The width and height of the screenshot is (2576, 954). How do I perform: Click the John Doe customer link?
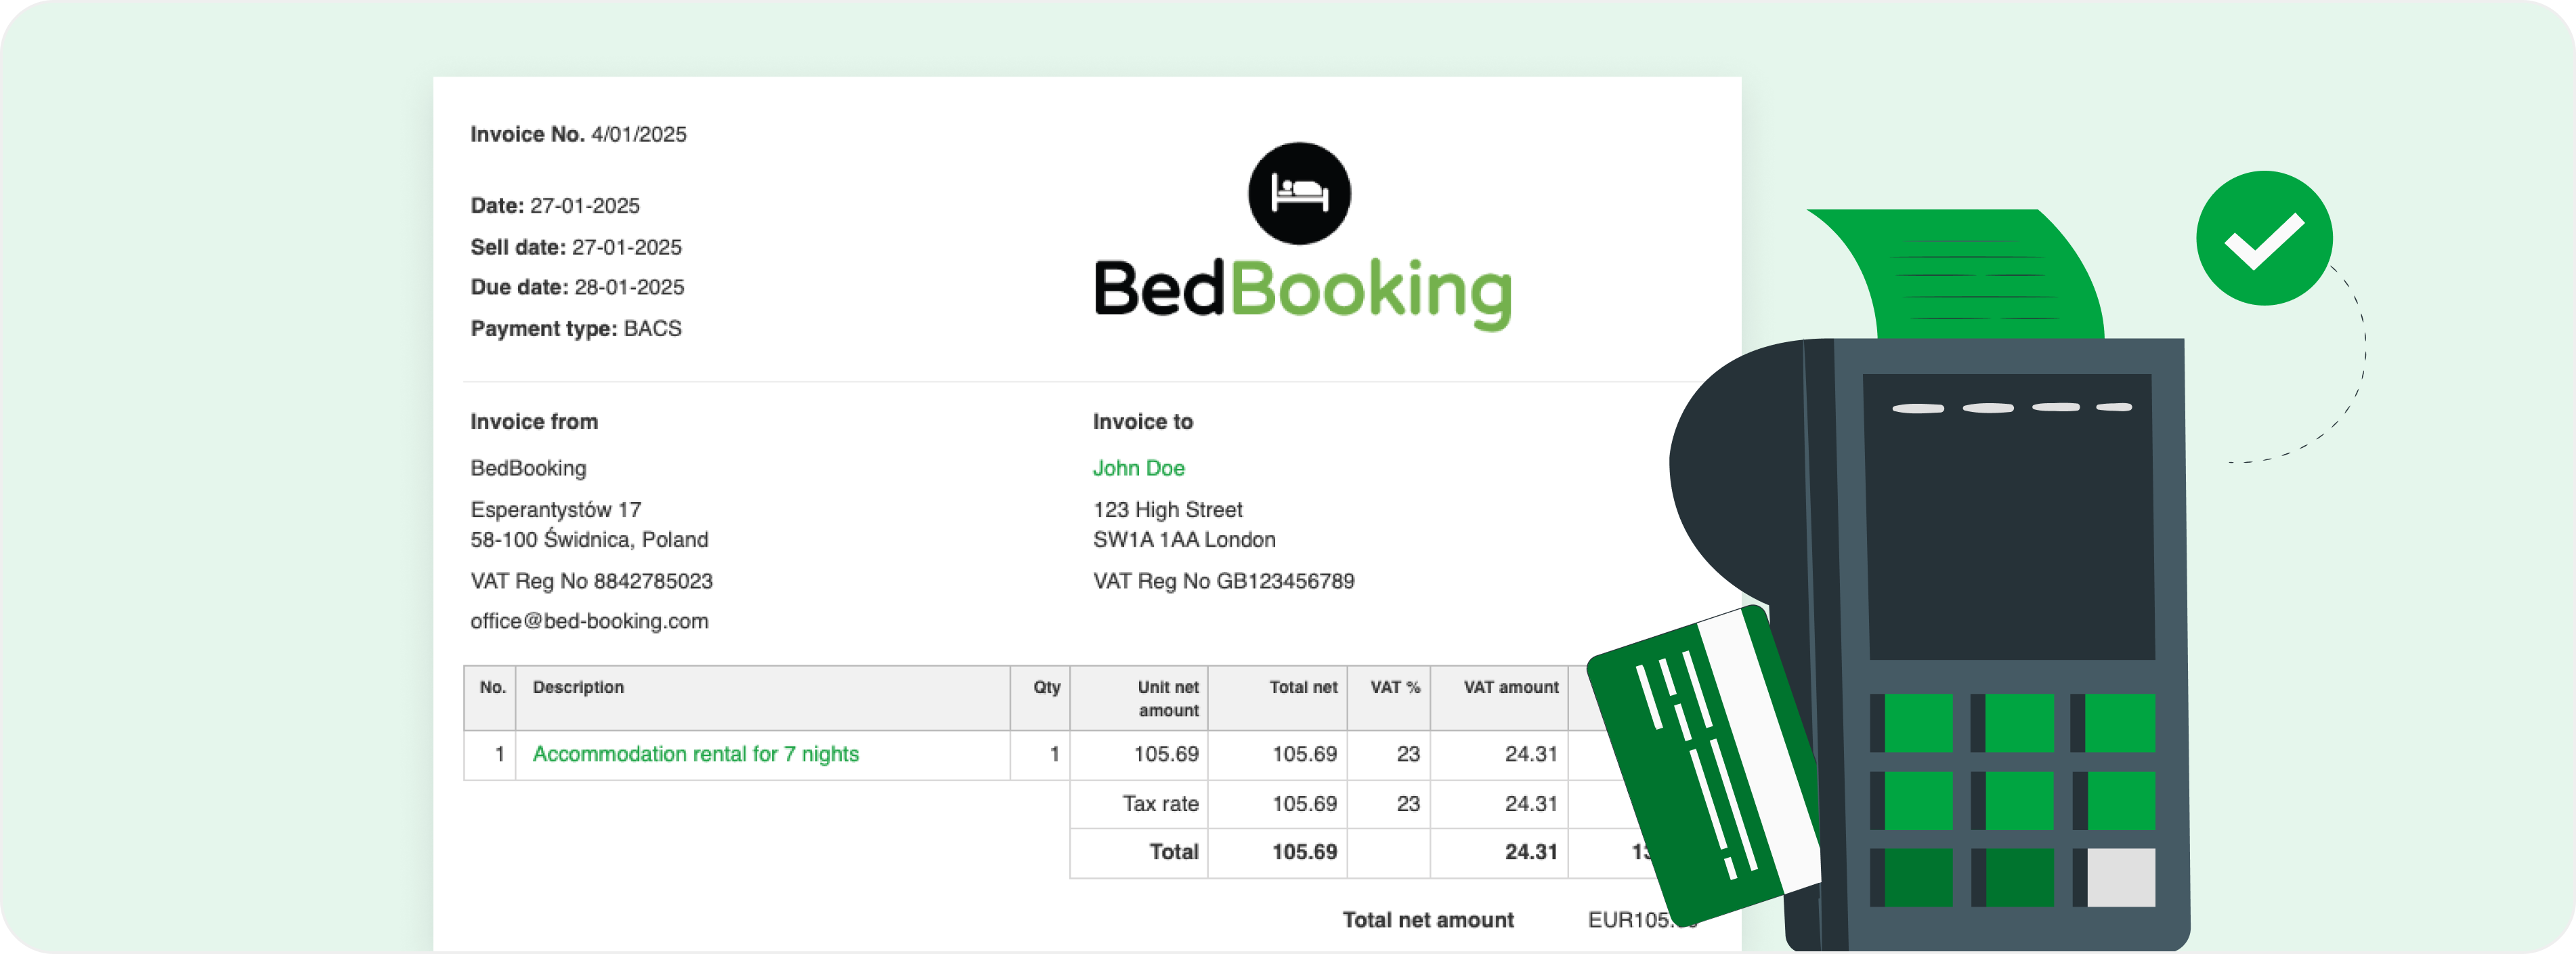coord(1138,468)
